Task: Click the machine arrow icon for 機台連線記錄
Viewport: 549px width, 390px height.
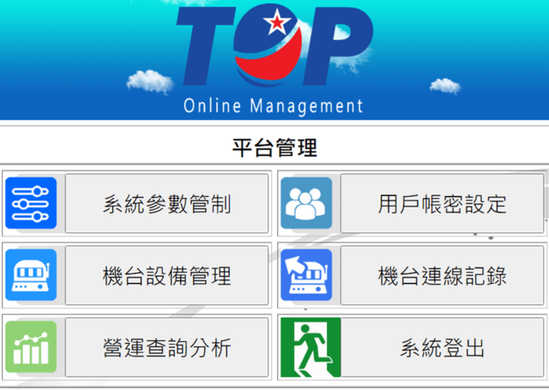Action: (306, 275)
